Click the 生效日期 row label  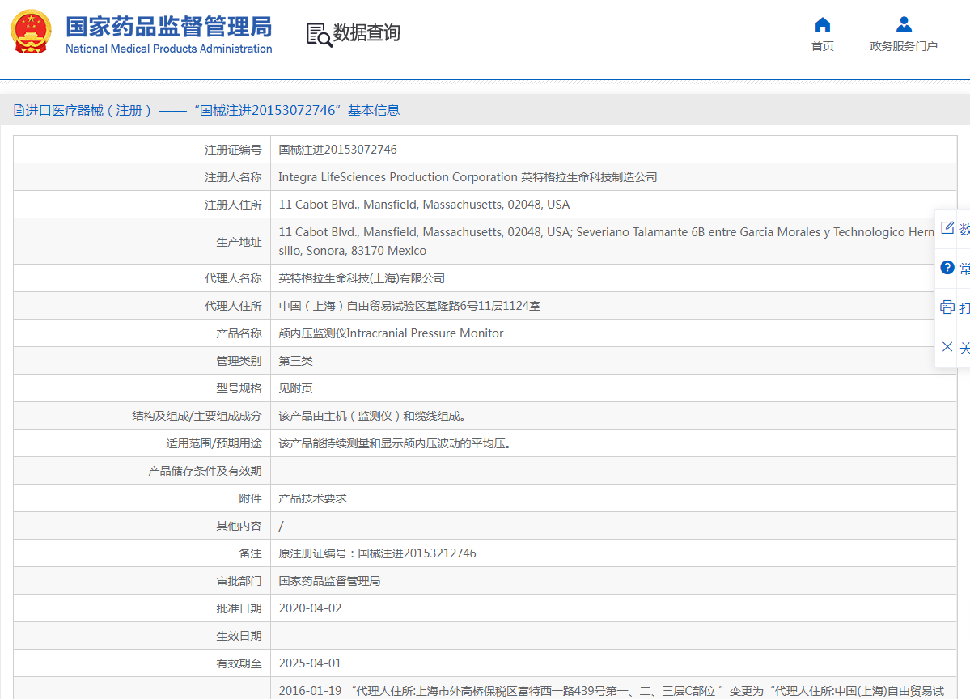pyautogui.click(x=239, y=636)
